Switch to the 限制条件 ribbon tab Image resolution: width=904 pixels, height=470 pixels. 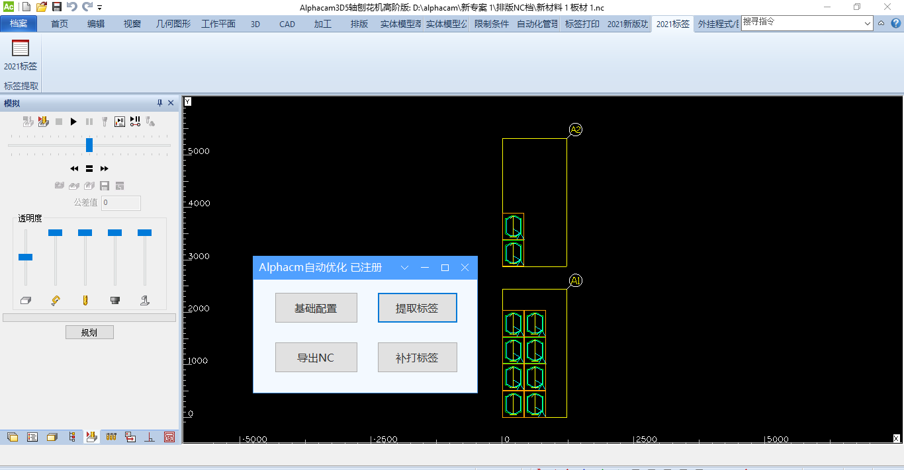click(x=492, y=24)
